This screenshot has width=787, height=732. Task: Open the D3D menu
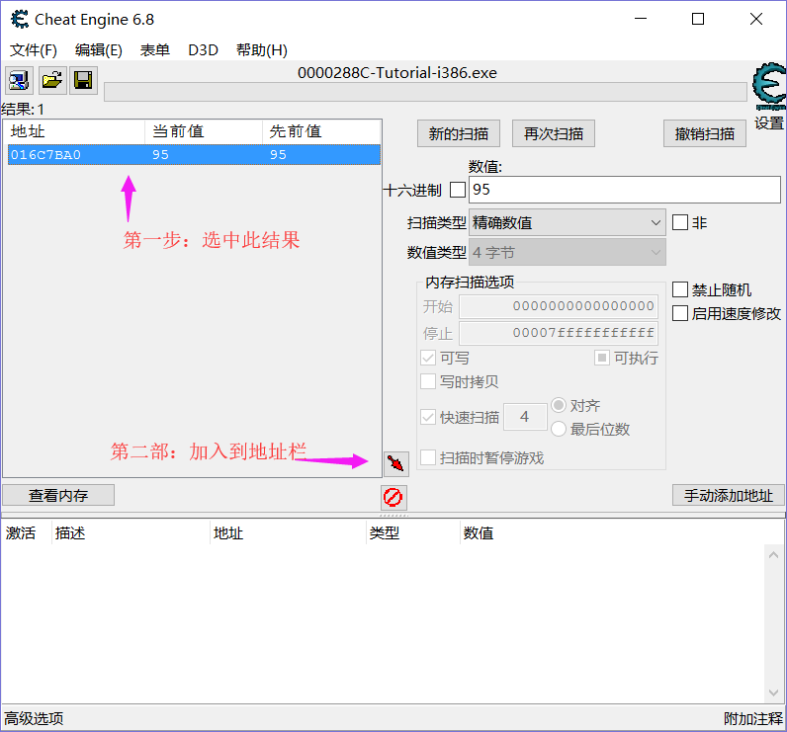pos(203,50)
